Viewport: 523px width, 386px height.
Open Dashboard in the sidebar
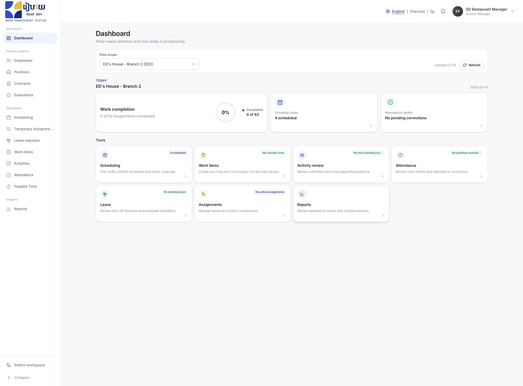30,38
